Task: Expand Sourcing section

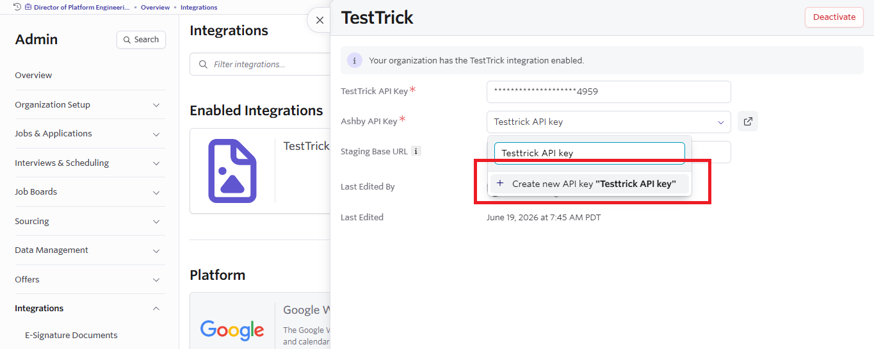Action: click(x=90, y=222)
